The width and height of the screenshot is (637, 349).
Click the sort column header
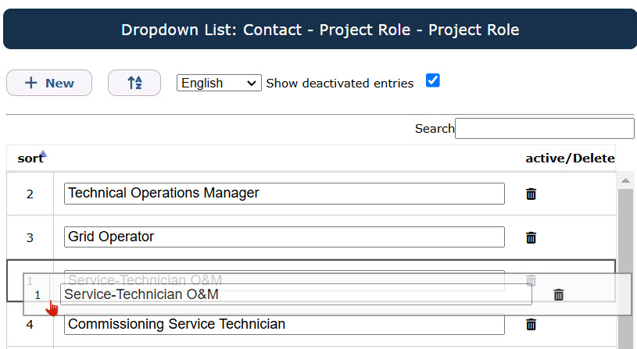30,158
